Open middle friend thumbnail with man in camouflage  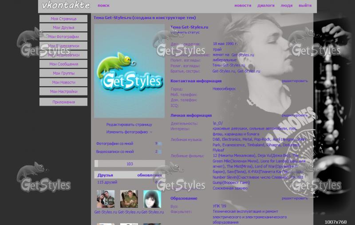tap(129, 199)
